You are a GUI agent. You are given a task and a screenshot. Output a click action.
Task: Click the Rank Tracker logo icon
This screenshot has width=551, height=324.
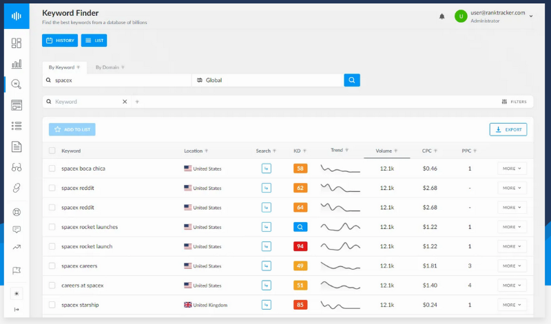pyautogui.click(x=17, y=16)
